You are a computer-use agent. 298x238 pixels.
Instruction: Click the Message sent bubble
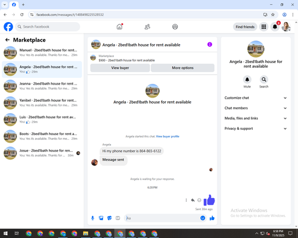click(x=113, y=160)
